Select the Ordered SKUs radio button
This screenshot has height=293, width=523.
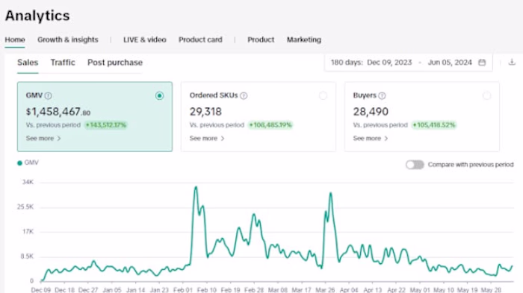click(x=323, y=96)
